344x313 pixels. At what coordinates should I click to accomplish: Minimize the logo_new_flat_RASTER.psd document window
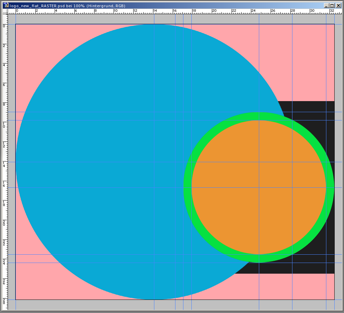point(326,6)
